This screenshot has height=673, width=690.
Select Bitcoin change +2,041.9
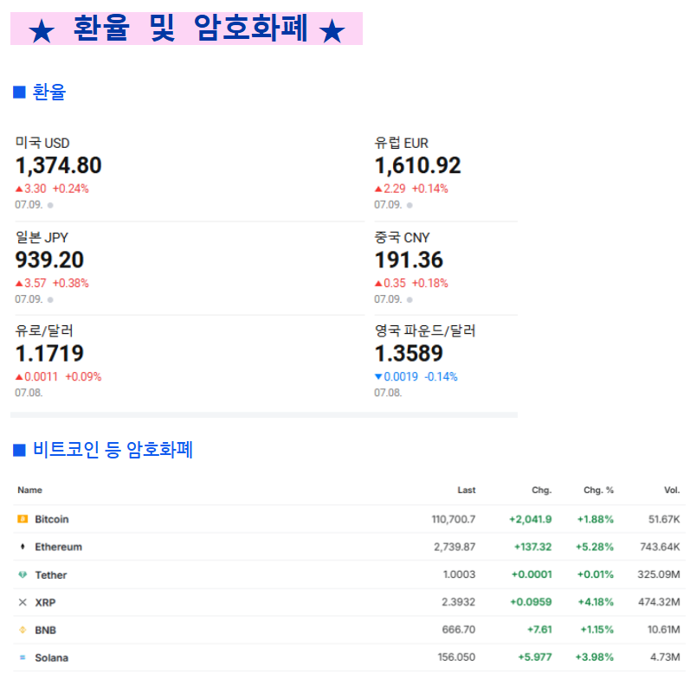coord(530,519)
